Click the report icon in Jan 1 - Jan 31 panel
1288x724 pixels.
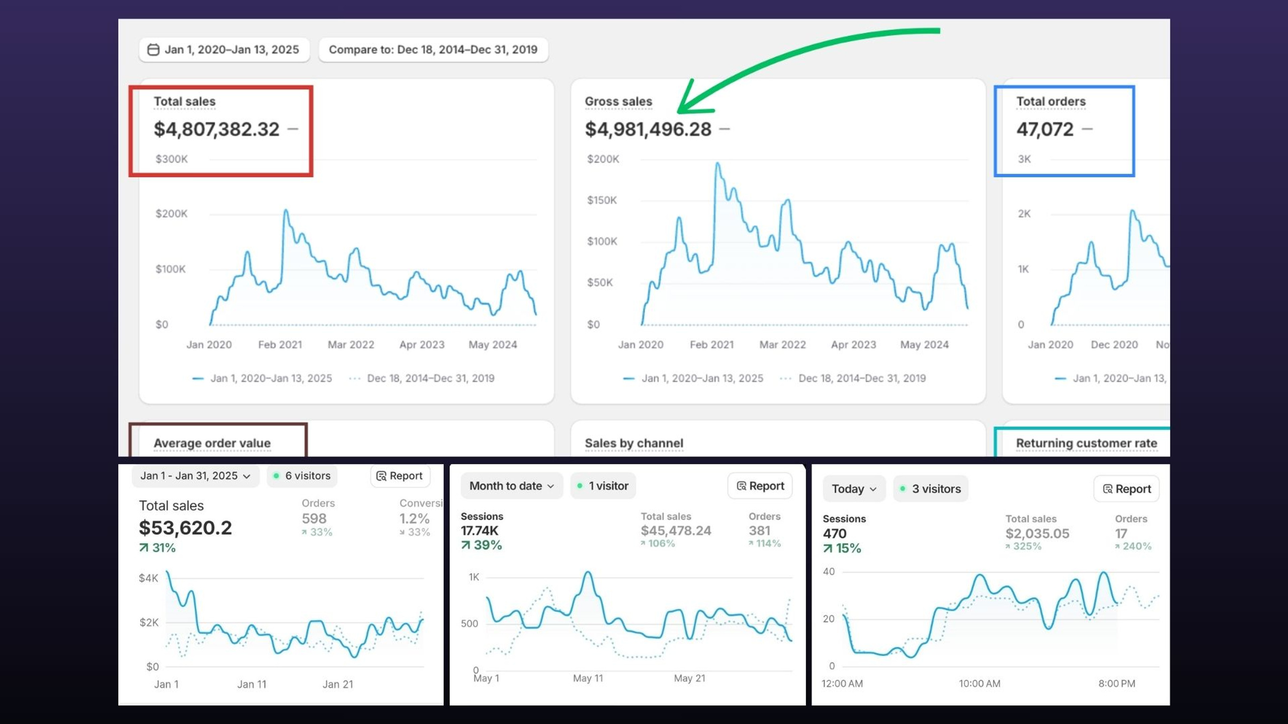[x=381, y=476]
